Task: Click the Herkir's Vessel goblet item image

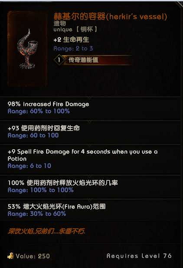Action: 27,49
